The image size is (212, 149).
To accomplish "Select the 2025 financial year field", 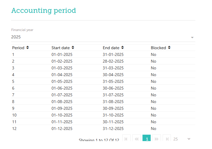I will pos(99,37).
